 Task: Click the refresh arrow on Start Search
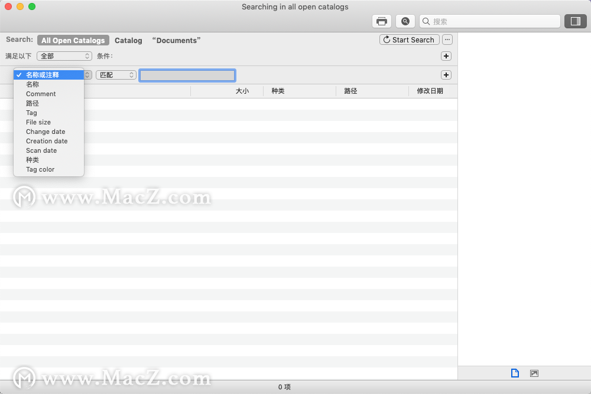387,40
